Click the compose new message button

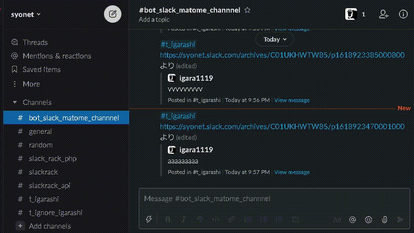click(113, 14)
